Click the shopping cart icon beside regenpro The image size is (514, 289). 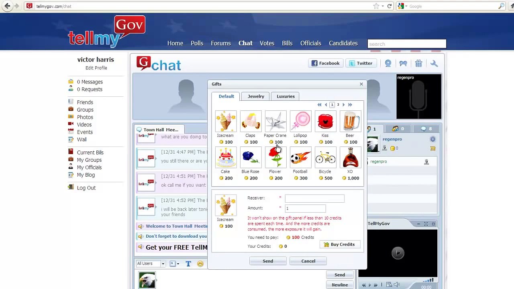point(432,148)
